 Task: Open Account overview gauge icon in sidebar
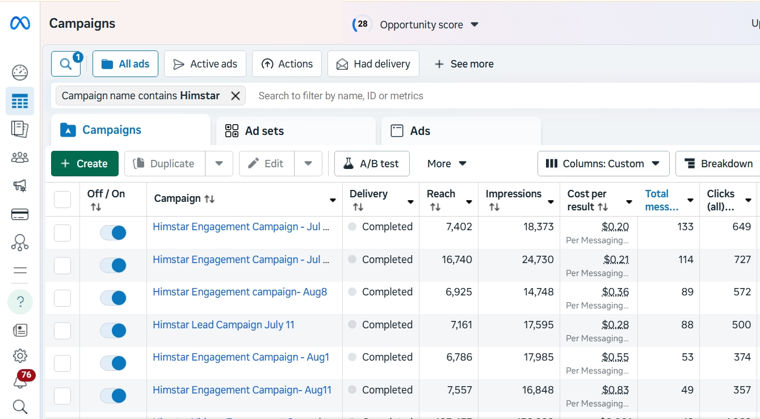(20, 73)
